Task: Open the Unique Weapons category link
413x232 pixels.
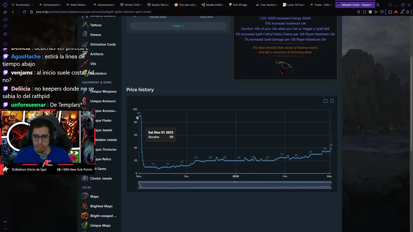Action: click(x=103, y=92)
